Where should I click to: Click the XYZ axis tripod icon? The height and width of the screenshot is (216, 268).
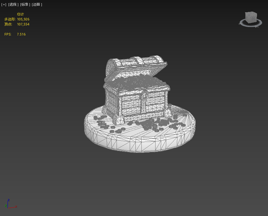click(x=11, y=204)
